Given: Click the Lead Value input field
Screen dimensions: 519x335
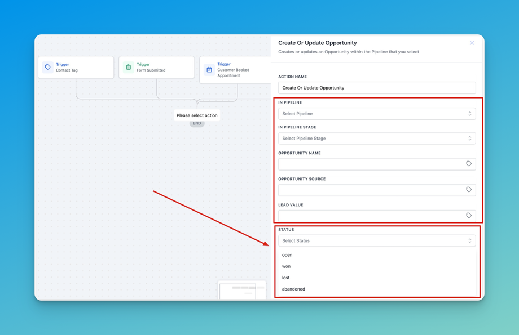Looking at the screenshot, I should (377, 216).
